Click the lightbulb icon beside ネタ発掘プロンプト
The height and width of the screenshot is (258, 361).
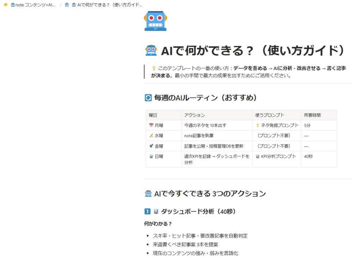[x=258, y=125]
